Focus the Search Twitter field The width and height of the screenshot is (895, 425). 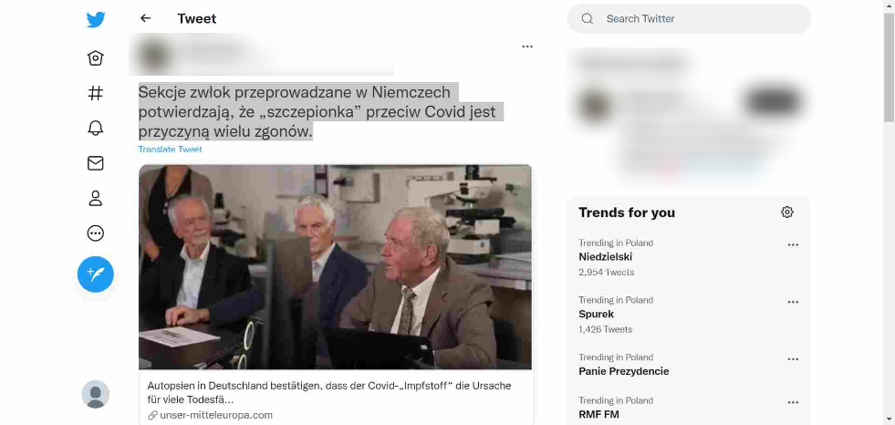[x=689, y=19]
